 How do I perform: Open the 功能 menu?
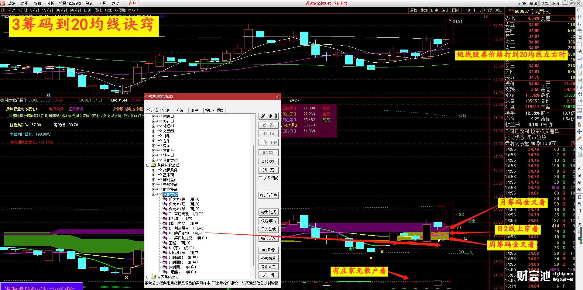[x=25, y=3]
